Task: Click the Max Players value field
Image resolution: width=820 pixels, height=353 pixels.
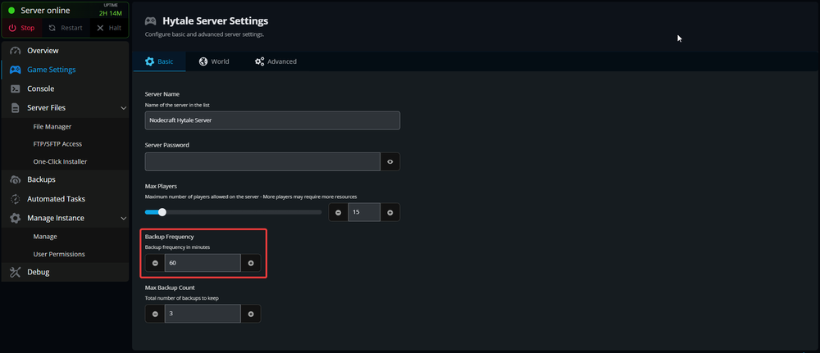Action: [364, 212]
